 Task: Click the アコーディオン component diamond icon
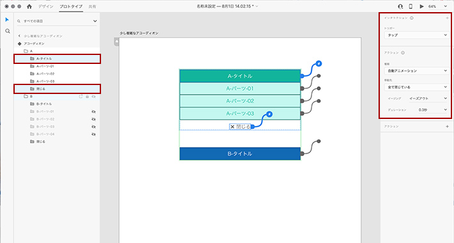click(x=20, y=43)
